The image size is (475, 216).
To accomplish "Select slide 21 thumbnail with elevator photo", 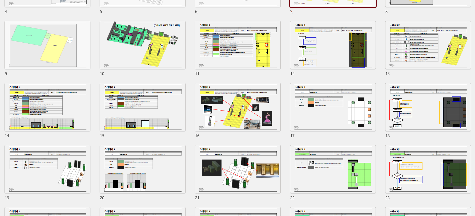I will [x=238, y=169].
